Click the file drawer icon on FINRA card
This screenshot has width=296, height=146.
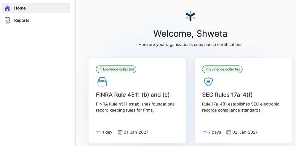click(102, 82)
